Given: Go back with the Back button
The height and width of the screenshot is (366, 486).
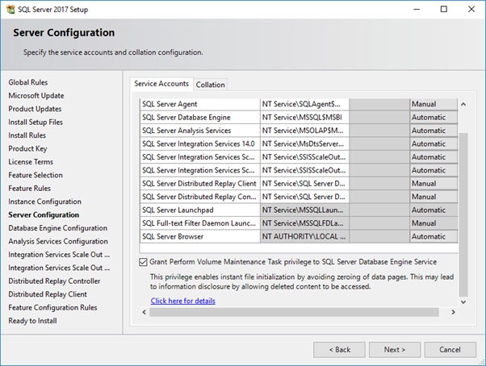Looking at the screenshot, I should pos(339,350).
